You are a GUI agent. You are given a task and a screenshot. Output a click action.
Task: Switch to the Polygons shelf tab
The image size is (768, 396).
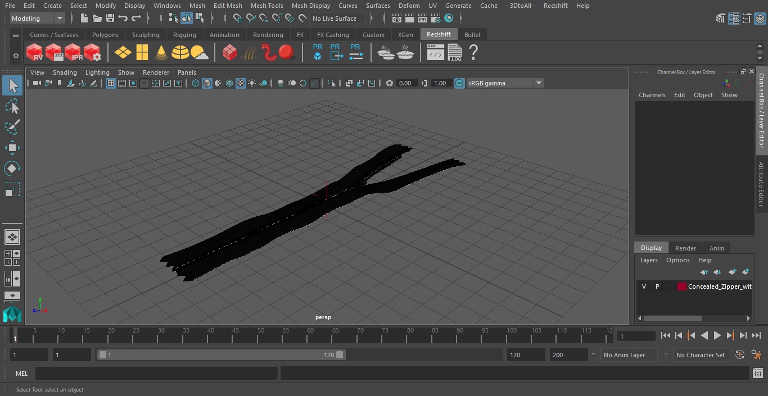(105, 35)
